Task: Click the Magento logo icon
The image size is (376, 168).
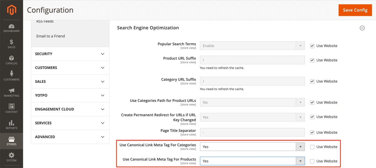Action: 12,10
